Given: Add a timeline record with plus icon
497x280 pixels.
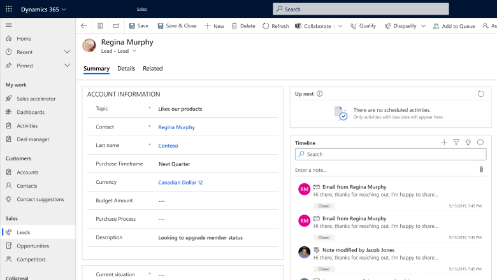Looking at the screenshot, I should [x=444, y=143].
